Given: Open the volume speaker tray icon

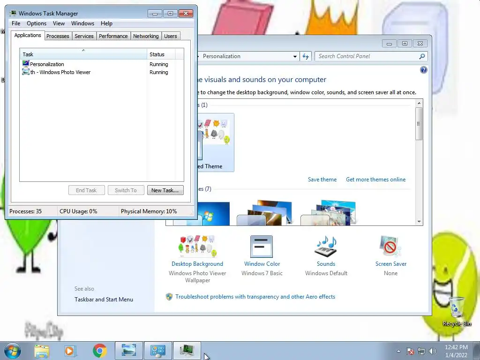Looking at the screenshot, I should (x=433, y=351).
